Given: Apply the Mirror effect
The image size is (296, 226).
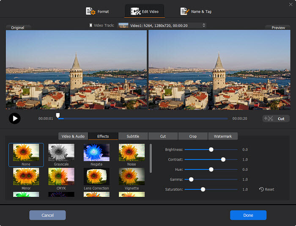Looking at the screenshot, I should (26, 179).
